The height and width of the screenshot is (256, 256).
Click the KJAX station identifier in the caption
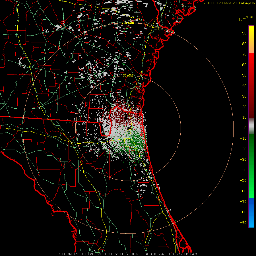(151, 254)
